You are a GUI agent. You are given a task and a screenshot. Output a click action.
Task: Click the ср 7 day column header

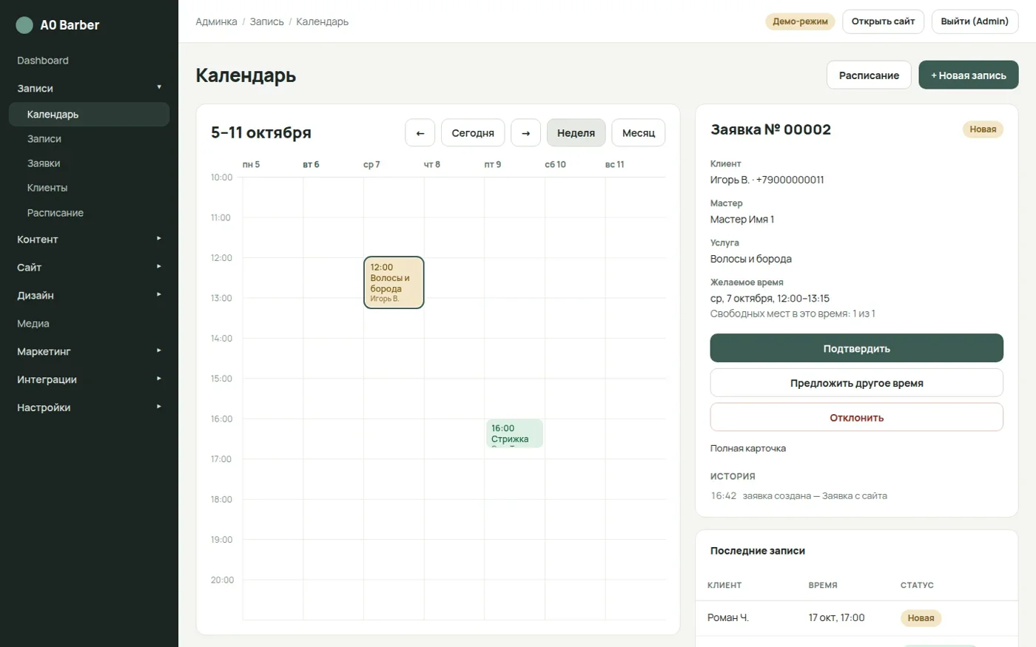[x=371, y=165]
